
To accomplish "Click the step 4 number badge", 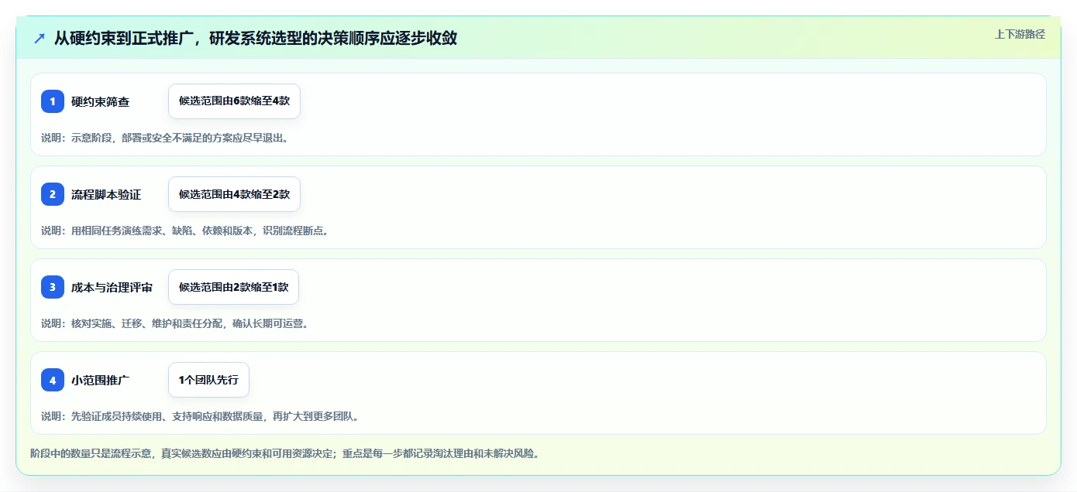I will [53, 380].
